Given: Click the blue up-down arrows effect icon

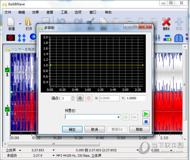Looking at the screenshot, I should coord(22,38).
